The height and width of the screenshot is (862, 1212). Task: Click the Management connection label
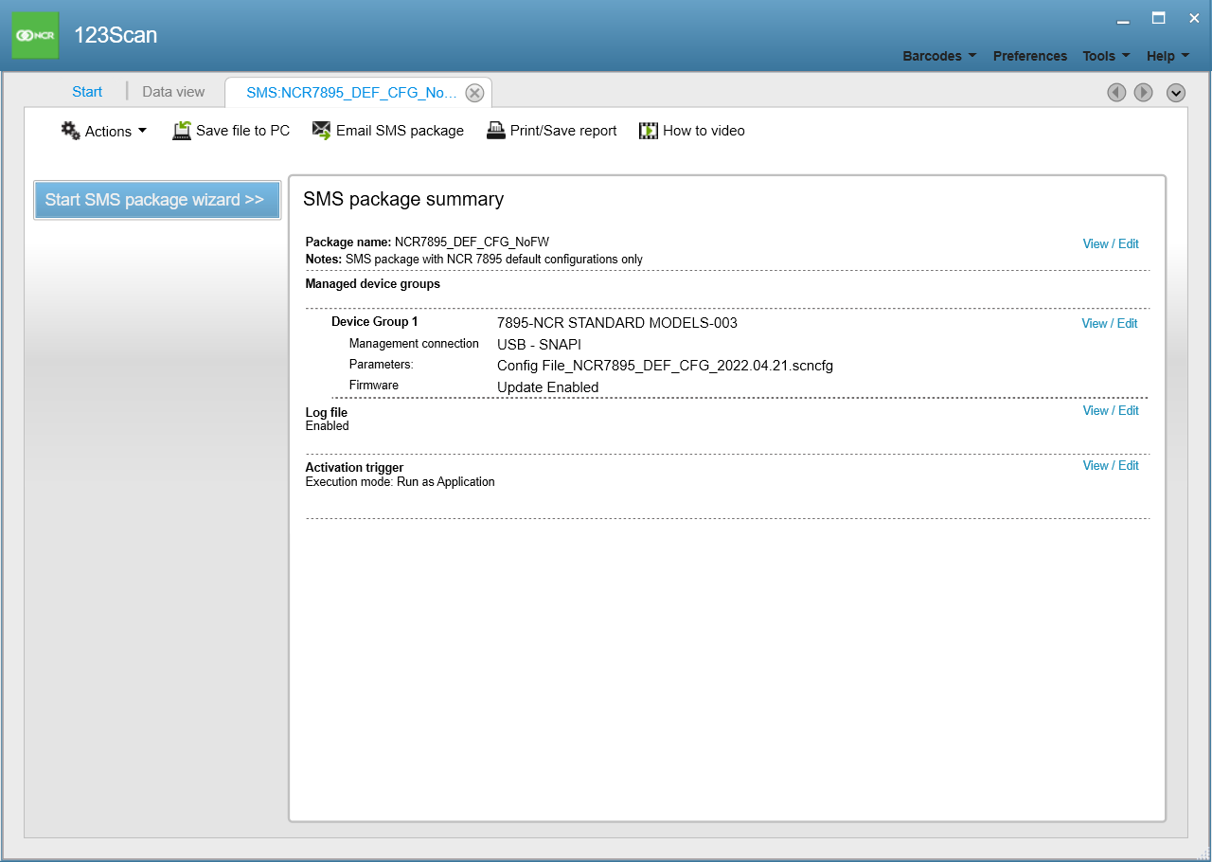pos(414,343)
